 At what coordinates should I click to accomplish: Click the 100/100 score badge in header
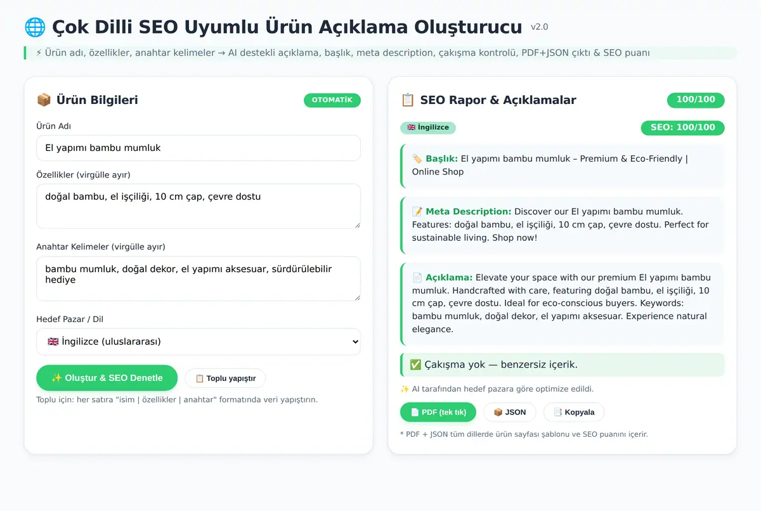(696, 100)
